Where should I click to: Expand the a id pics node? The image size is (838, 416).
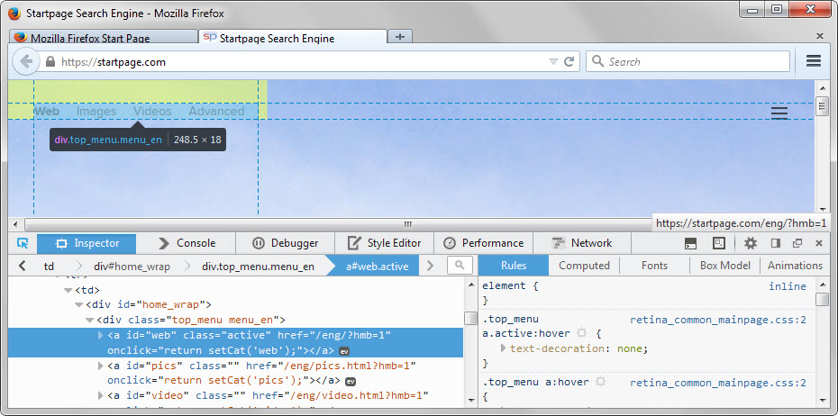pos(101,366)
